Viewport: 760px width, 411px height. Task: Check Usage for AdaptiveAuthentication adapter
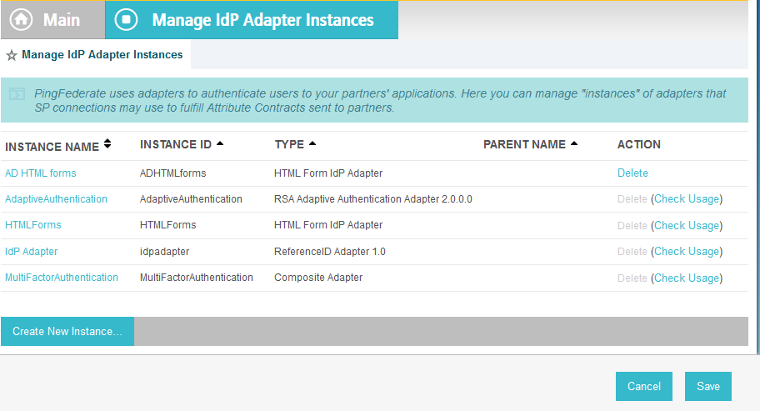tap(687, 198)
